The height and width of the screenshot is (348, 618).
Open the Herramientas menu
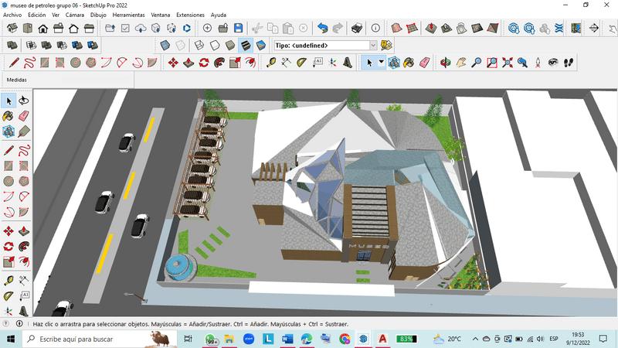click(x=128, y=15)
